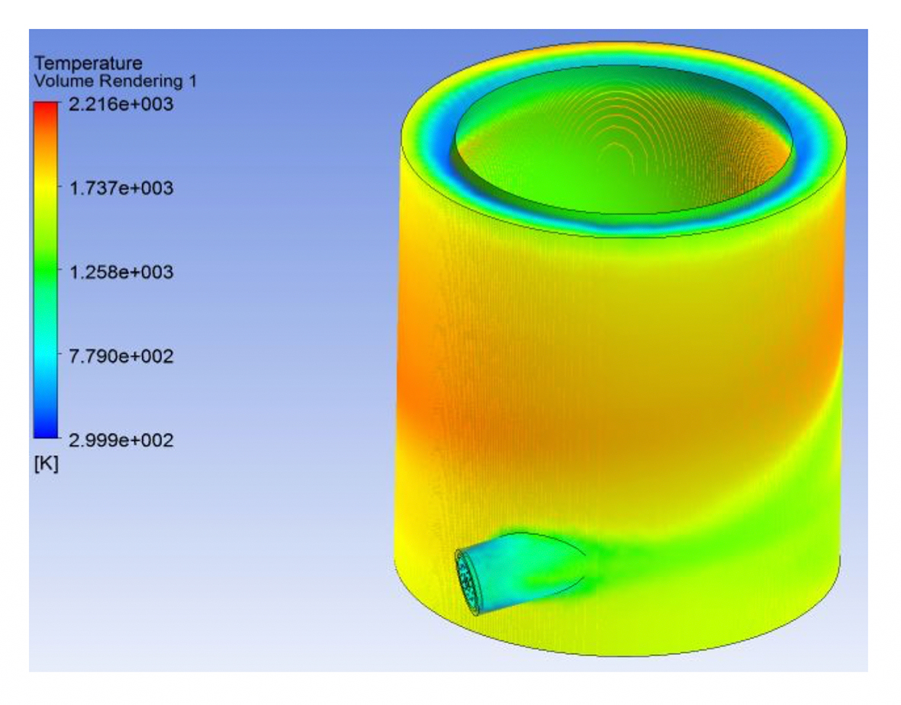Click the 1.258e+003 legend value
Image resolution: width=901 pixels, height=705 pixels.
coord(119,272)
